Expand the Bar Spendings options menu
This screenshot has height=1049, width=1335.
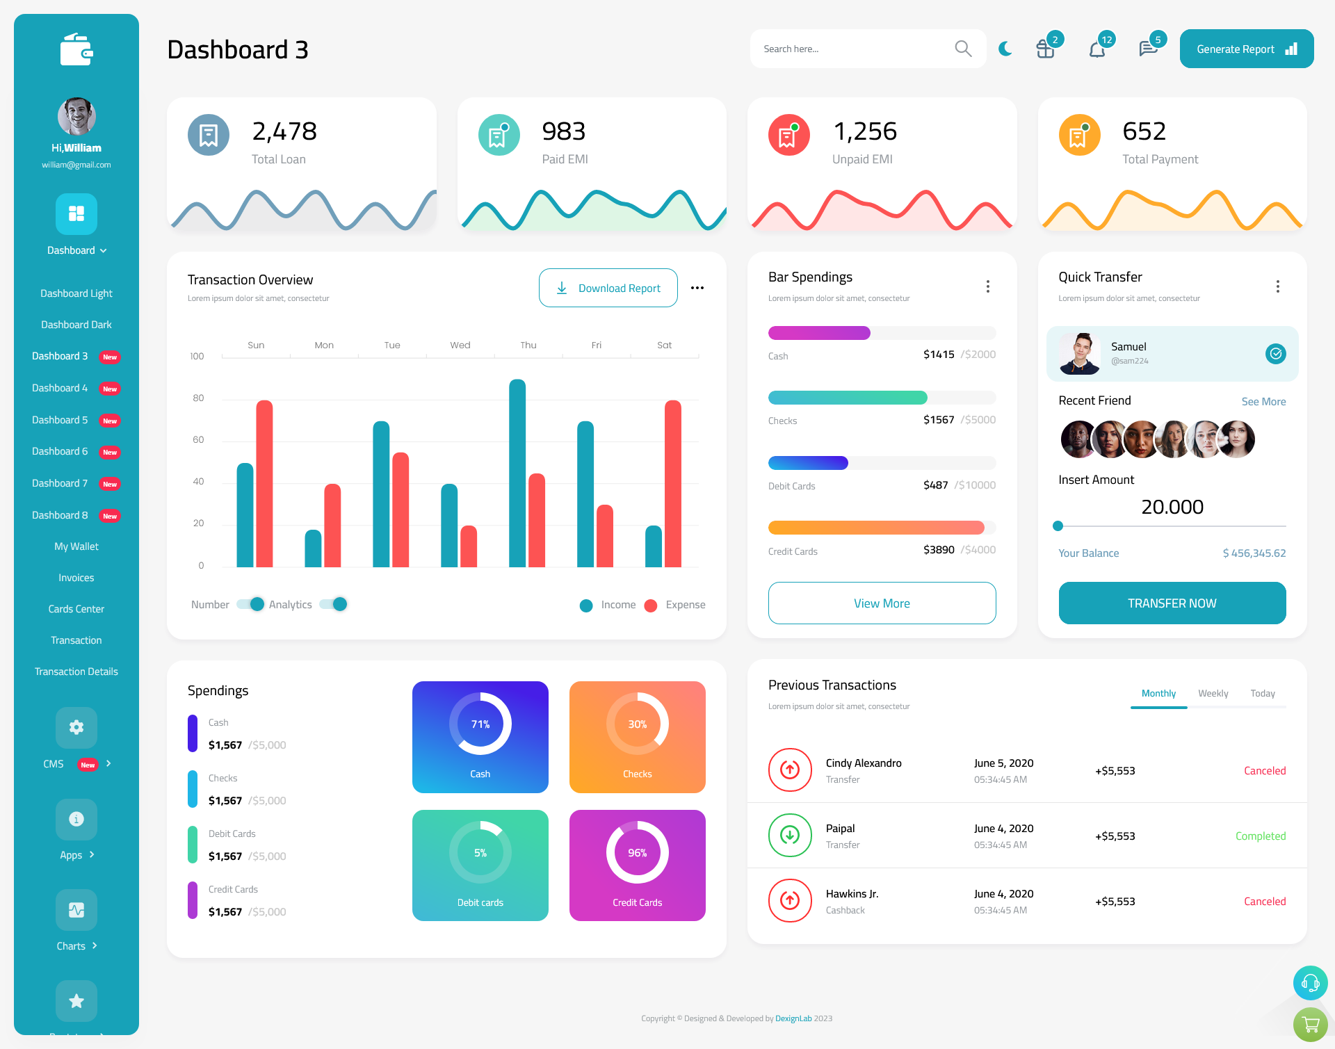tap(988, 286)
